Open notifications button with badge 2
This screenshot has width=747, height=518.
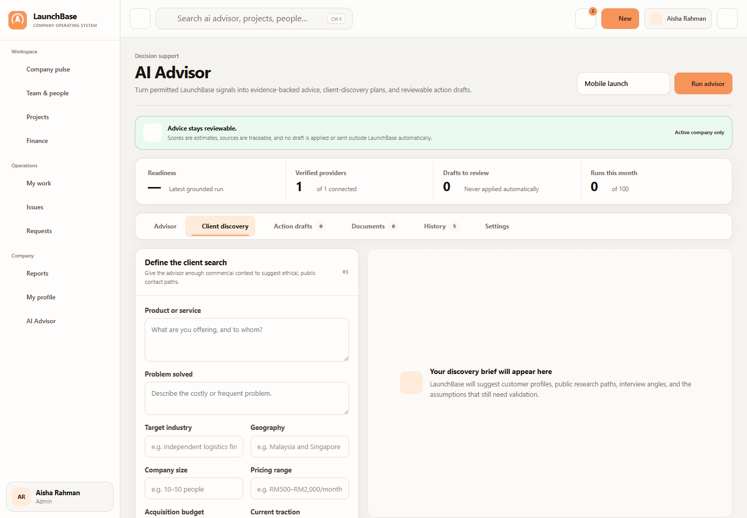586,19
